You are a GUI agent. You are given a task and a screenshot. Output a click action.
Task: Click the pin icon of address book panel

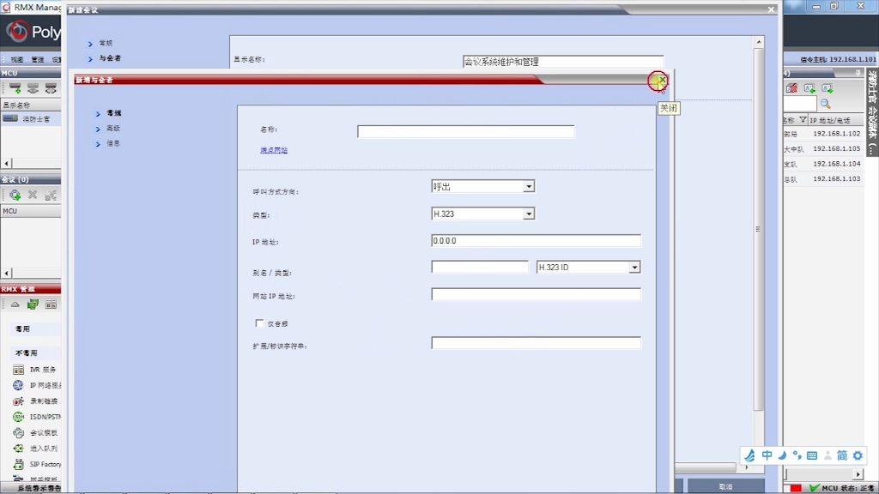pyautogui.click(x=858, y=74)
